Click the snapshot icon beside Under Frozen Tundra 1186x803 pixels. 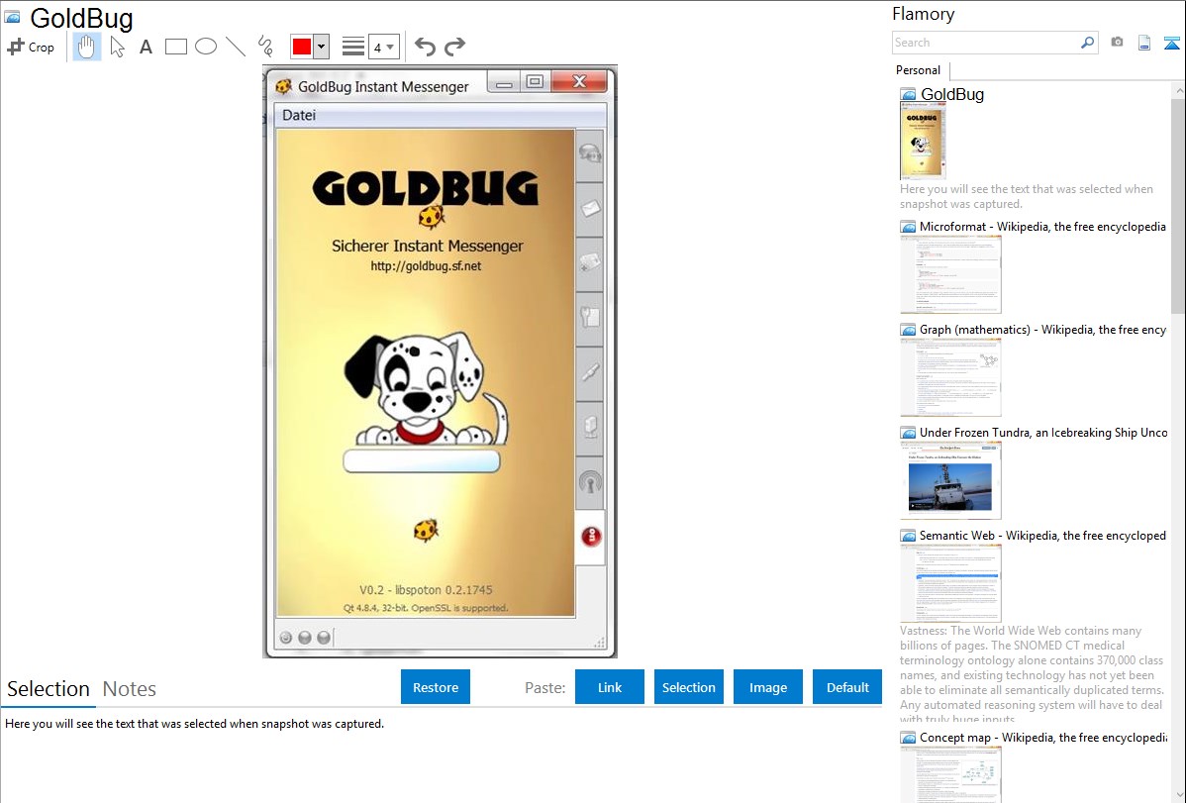[908, 432]
